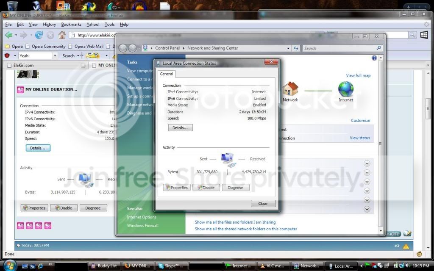Click the View status link
This screenshot has height=271, width=434.
click(x=360, y=138)
